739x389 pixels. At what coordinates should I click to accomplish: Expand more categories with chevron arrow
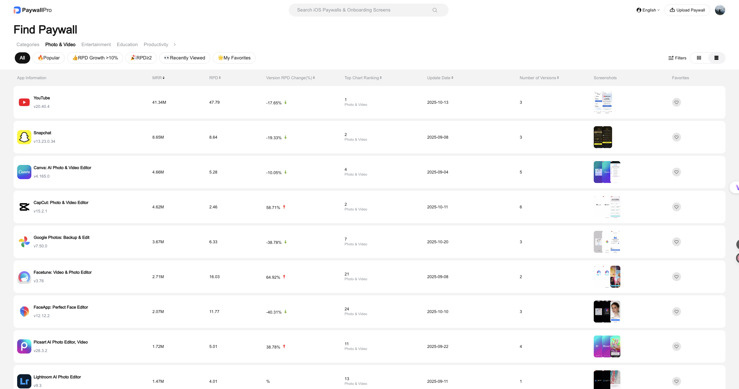(175, 44)
